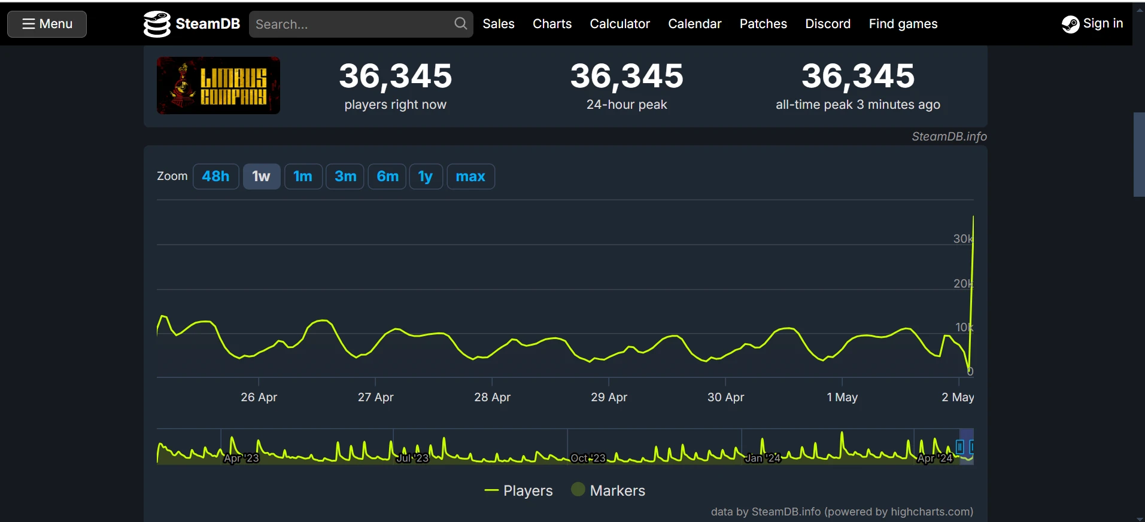Click the '1 May' axis label
The width and height of the screenshot is (1145, 522).
pos(842,397)
